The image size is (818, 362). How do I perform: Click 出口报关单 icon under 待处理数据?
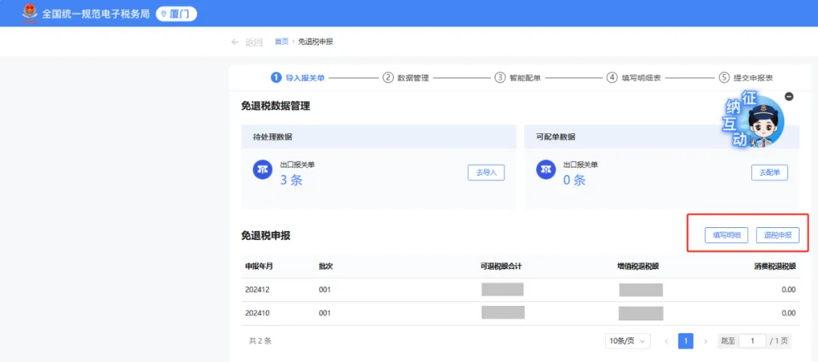pyautogui.click(x=262, y=170)
